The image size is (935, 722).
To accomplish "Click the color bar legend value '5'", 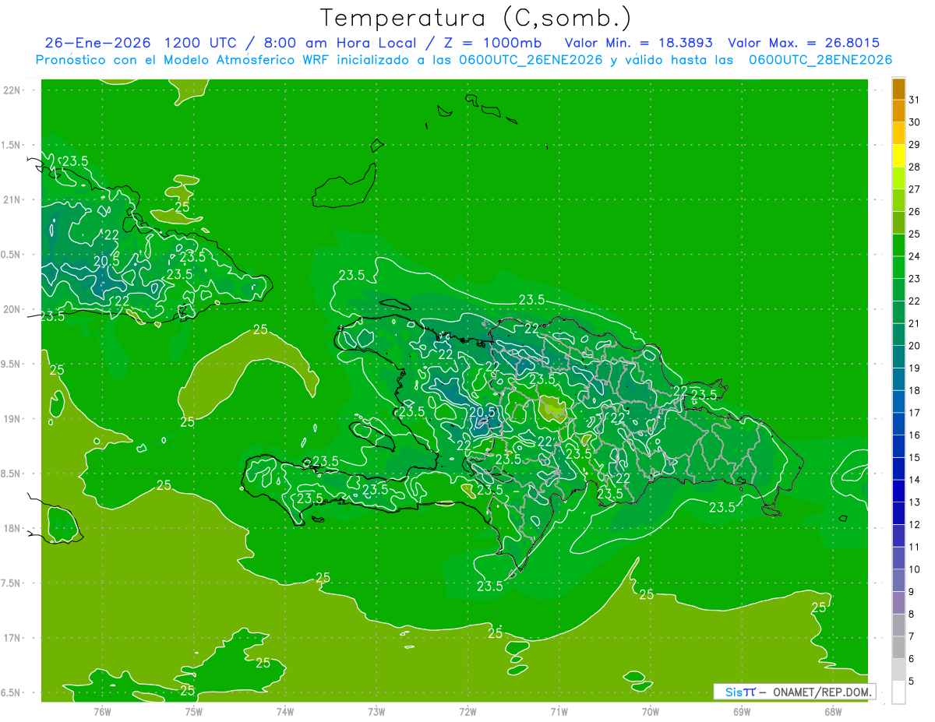I will [912, 681].
